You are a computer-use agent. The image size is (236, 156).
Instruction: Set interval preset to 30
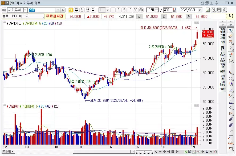pos(136,10)
